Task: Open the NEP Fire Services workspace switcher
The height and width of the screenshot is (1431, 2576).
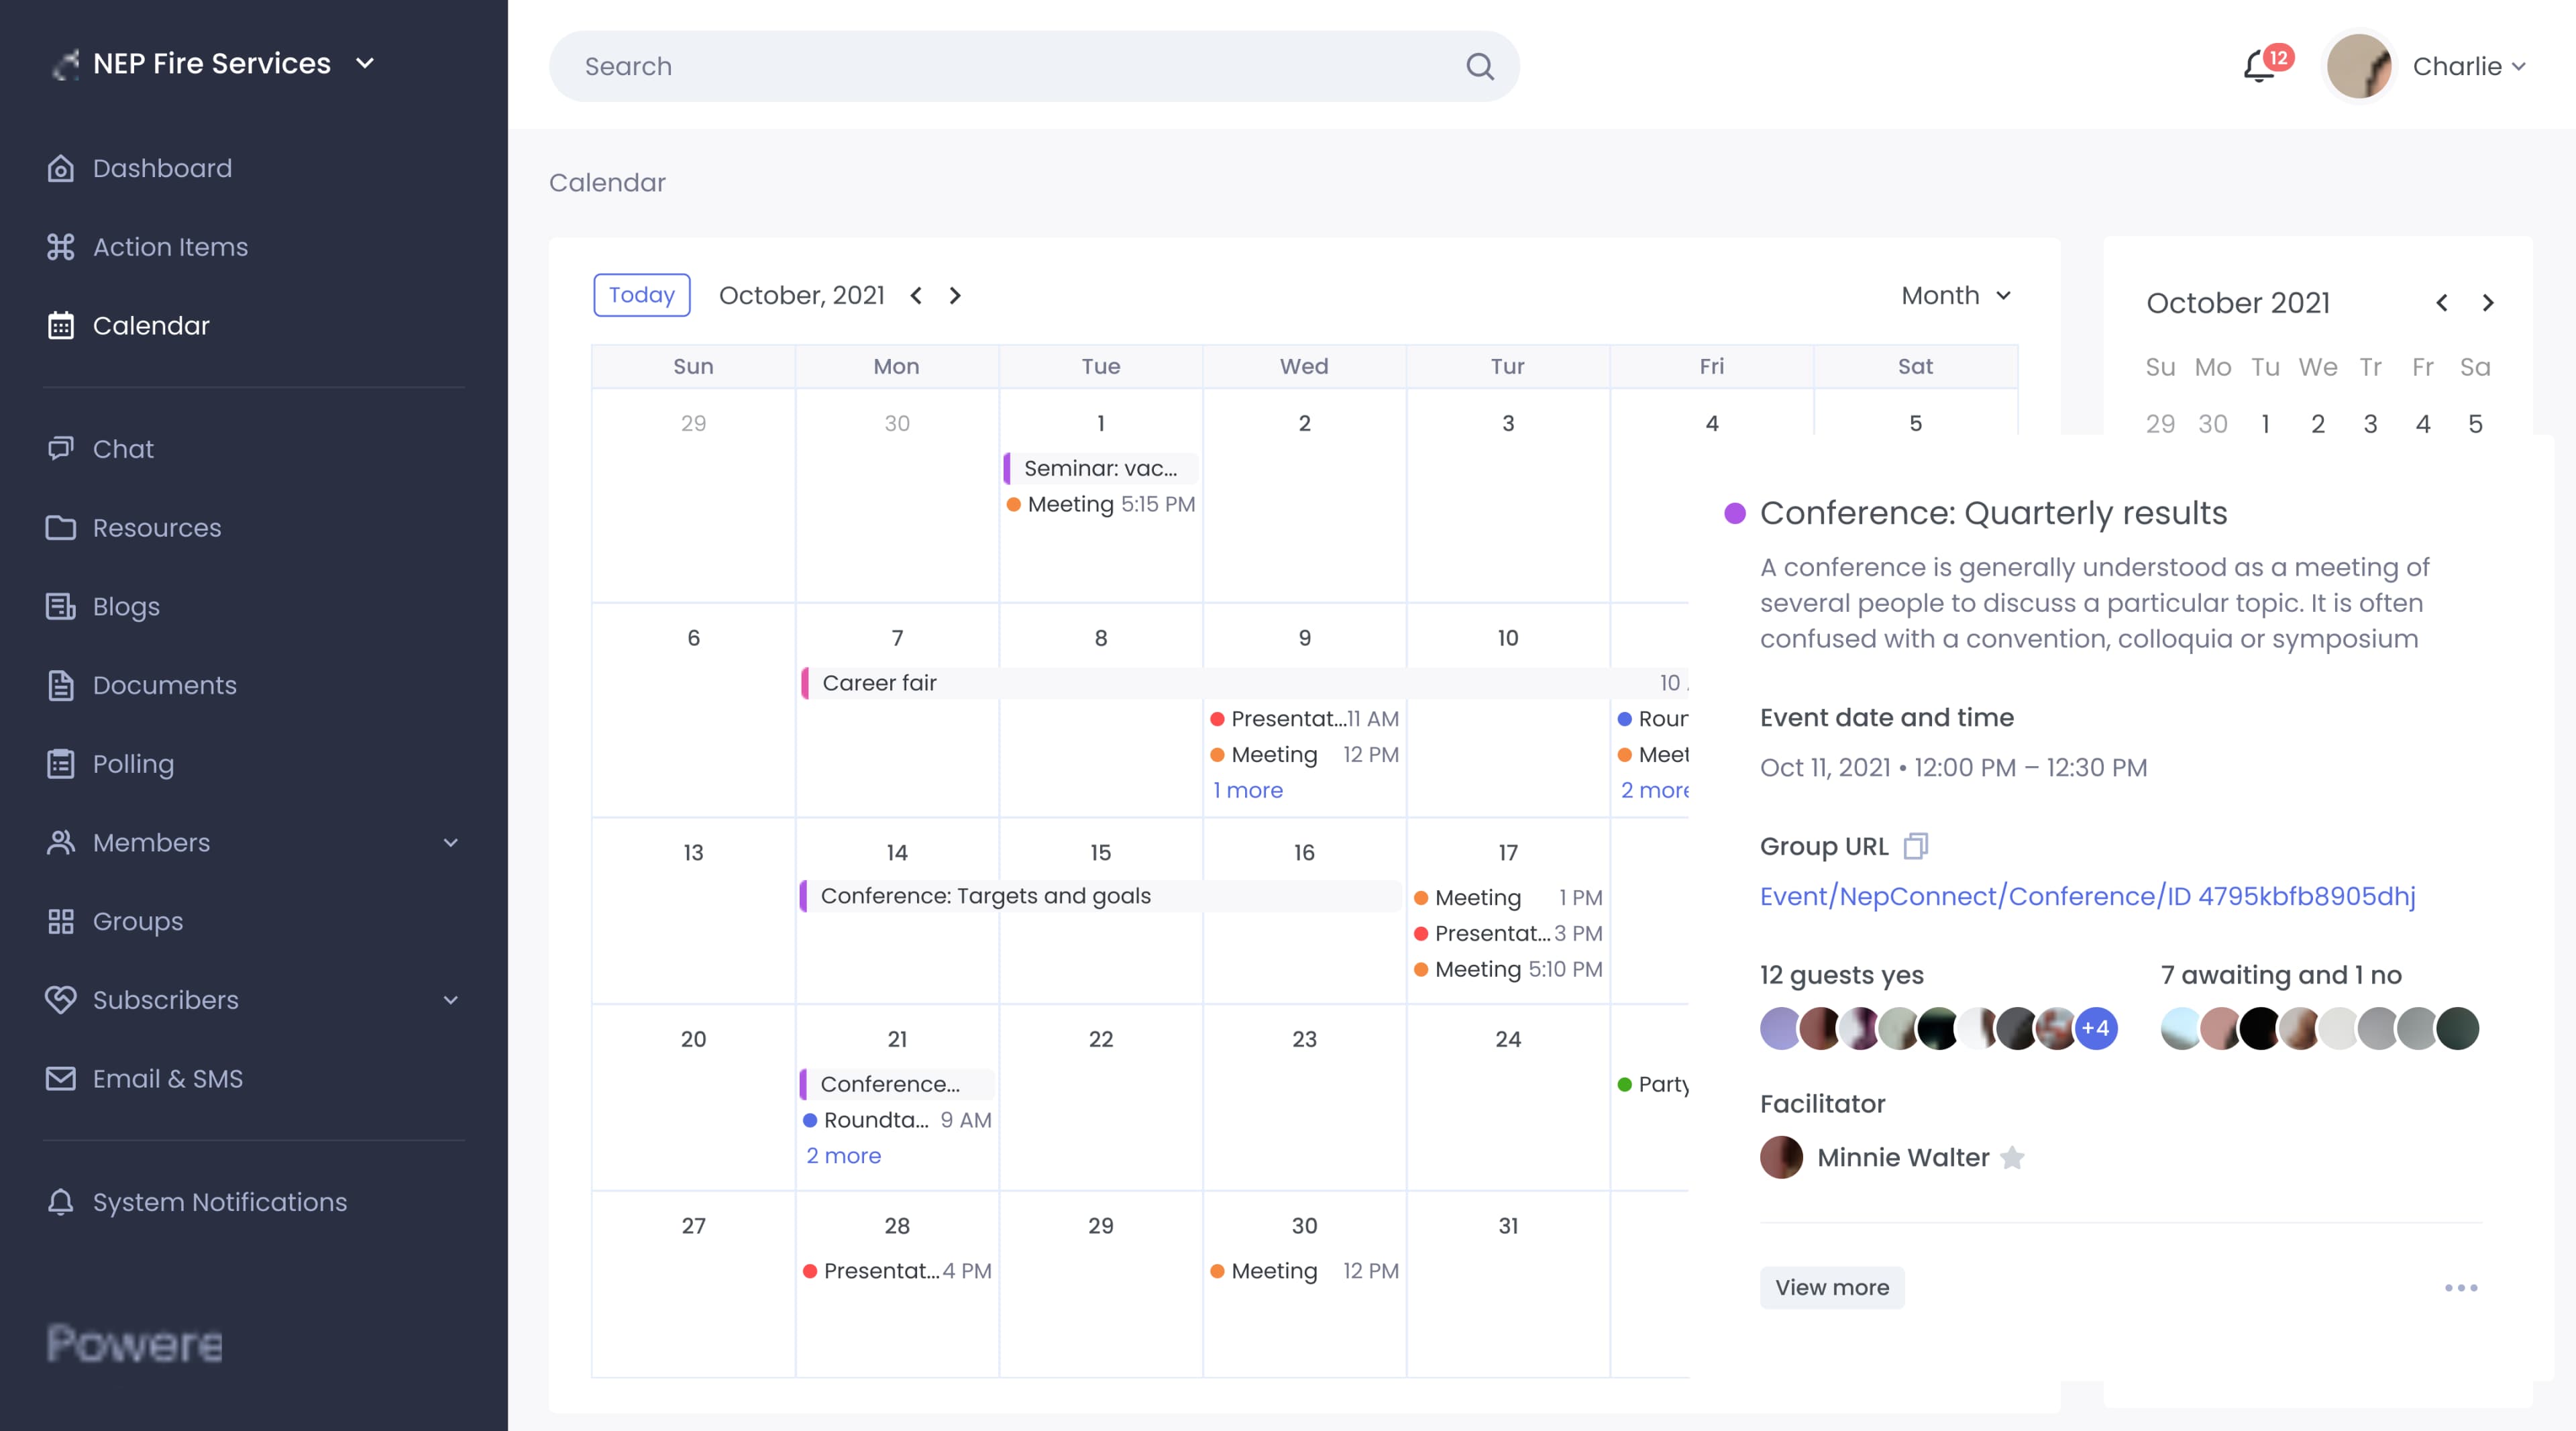Action: pos(364,63)
